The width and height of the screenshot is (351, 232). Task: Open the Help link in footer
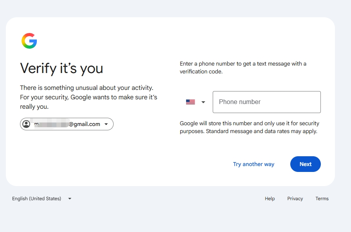[270, 199]
